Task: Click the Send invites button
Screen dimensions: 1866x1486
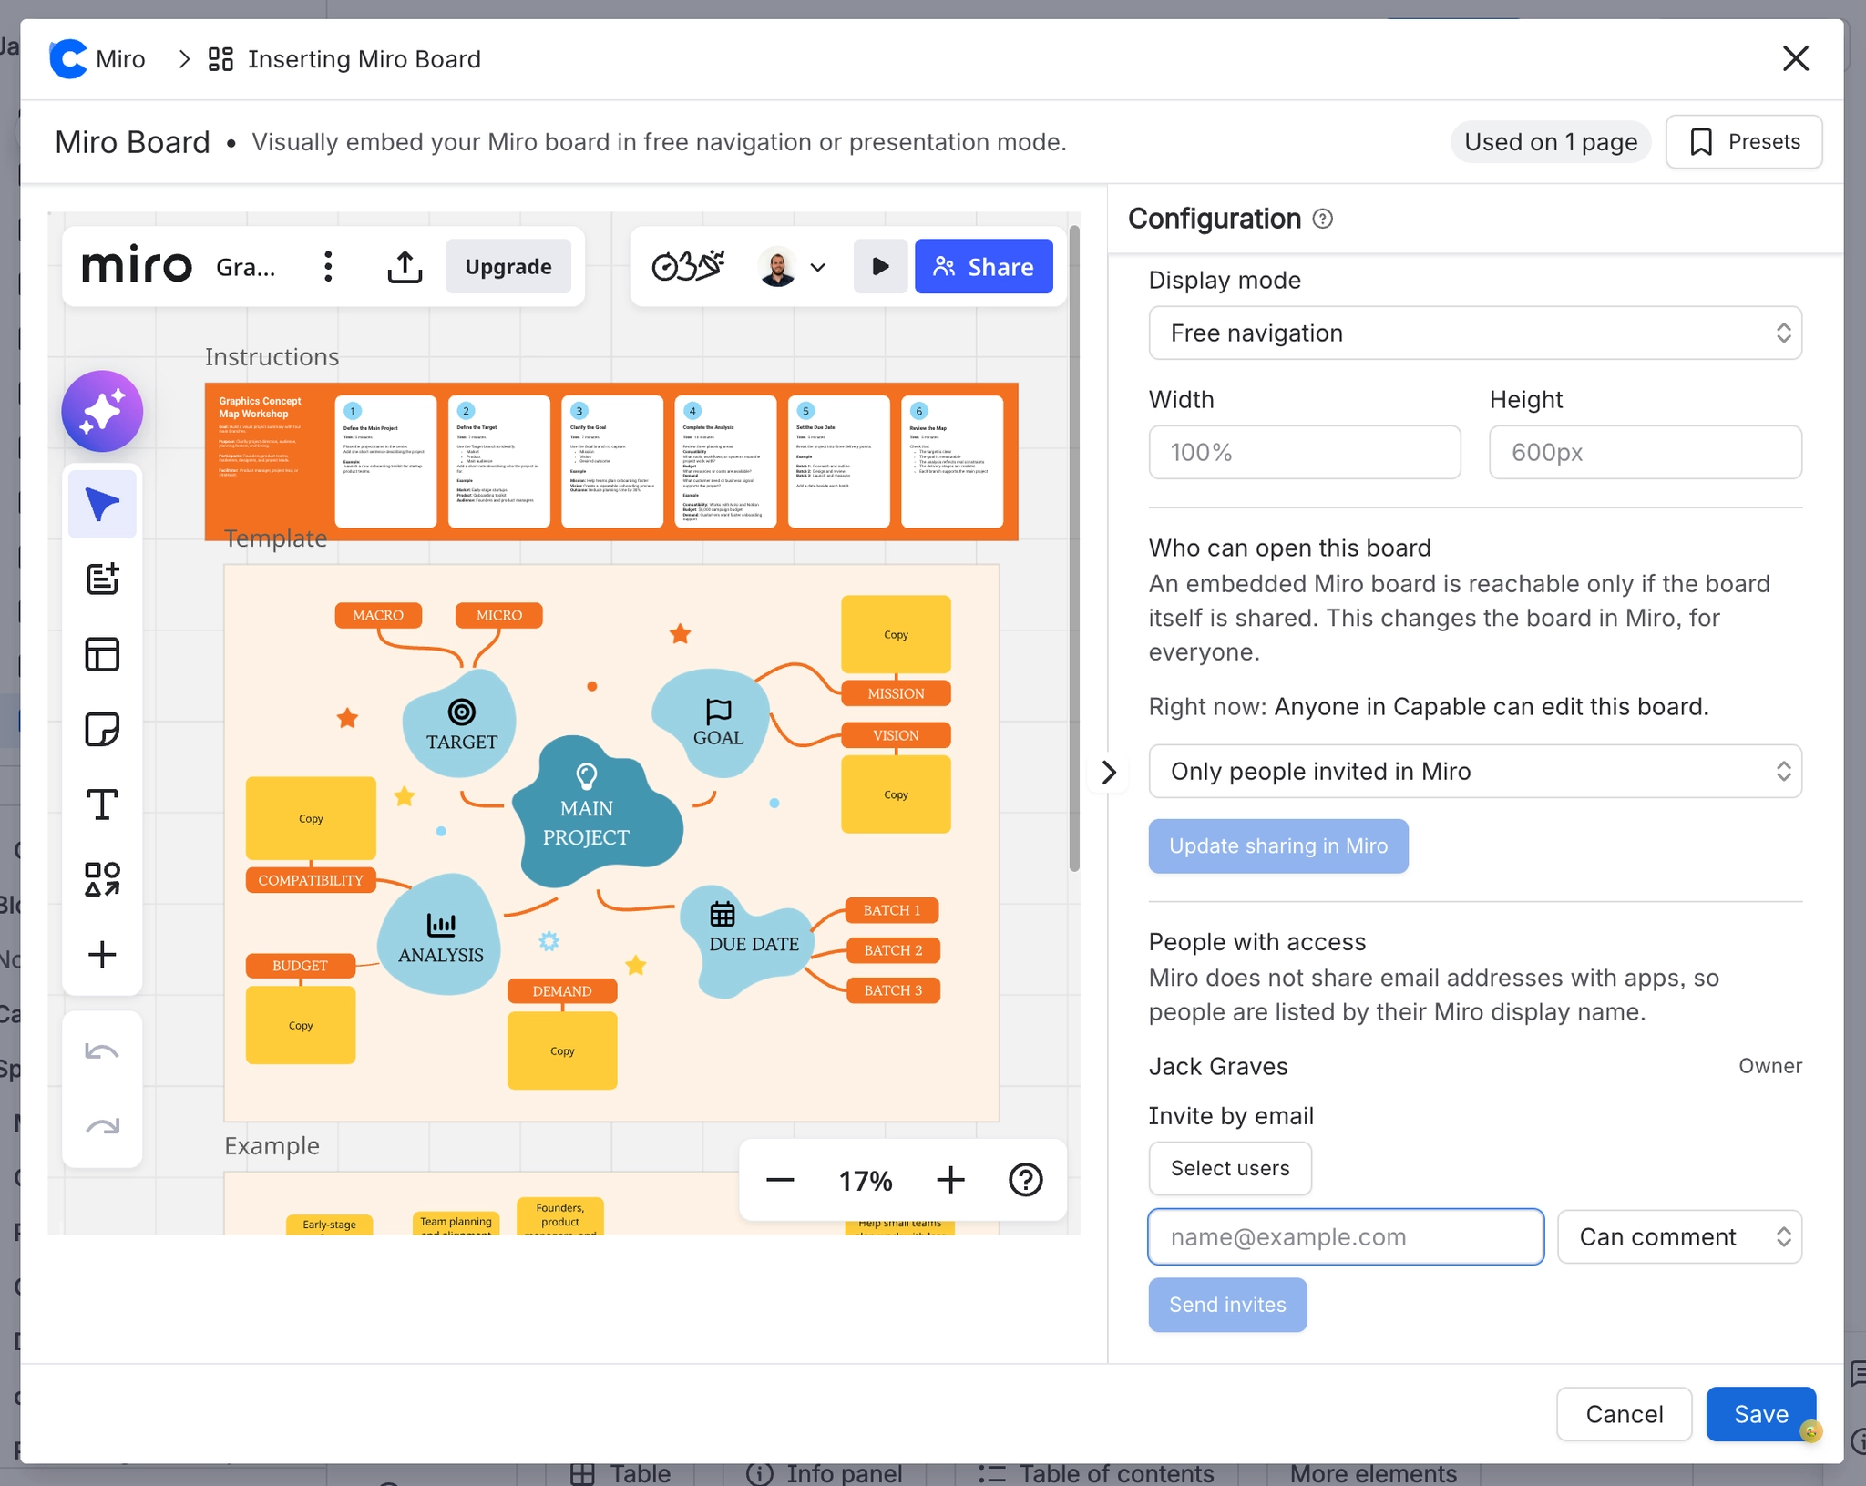Action: (x=1227, y=1305)
